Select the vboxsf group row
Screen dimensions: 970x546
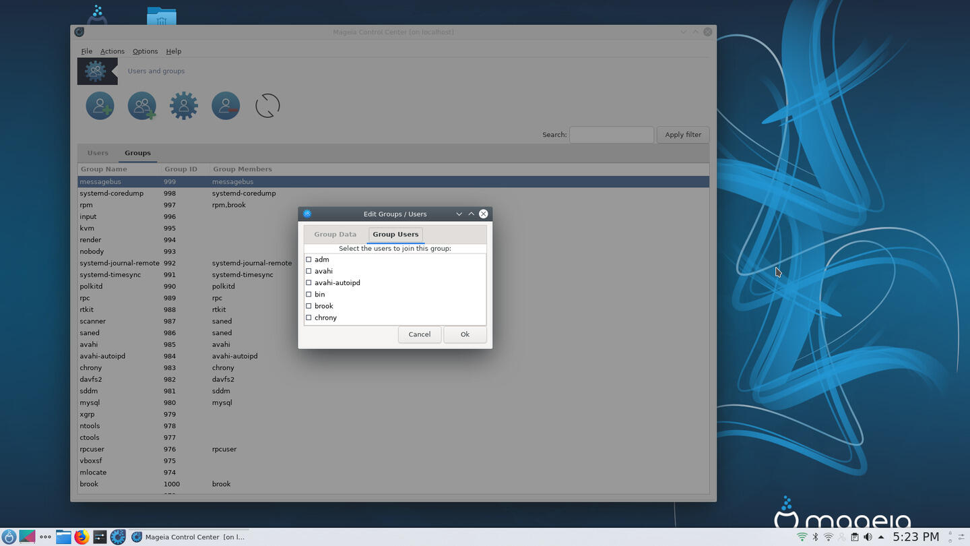(393, 461)
